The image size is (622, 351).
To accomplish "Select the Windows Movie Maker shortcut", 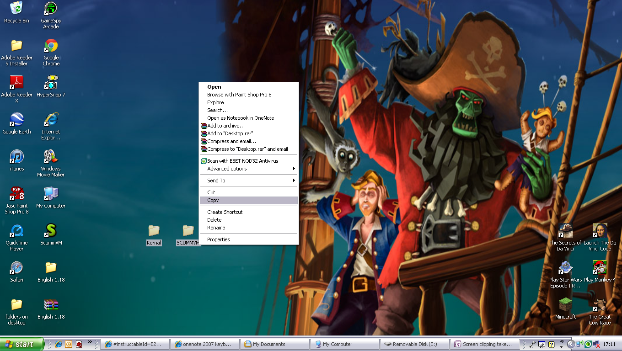I will (51, 163).
